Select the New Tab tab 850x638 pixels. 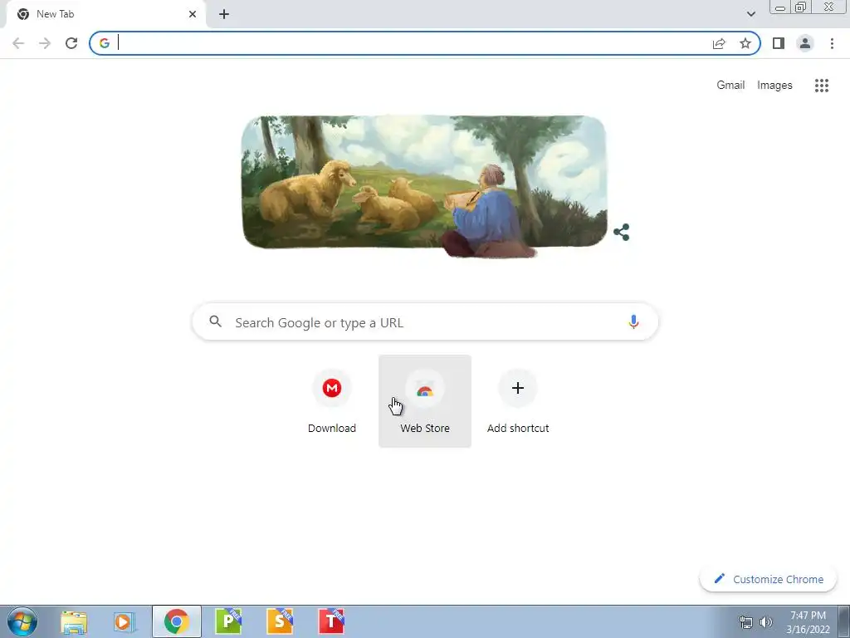coord(105,14)
